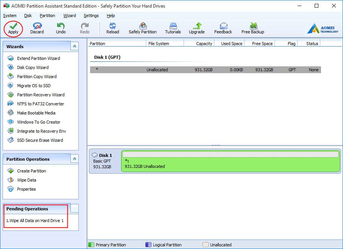The width and height of the screenshot is (343, 249).
Task: Sort by Capacity column header
Action: pos(199,43)
